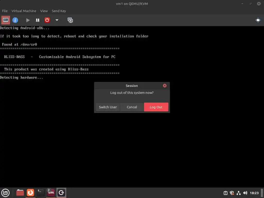Image resolution: width=264 pixels, height=198 pixels.
Task: Show the graphical console view
Action: tap(6, 20)
